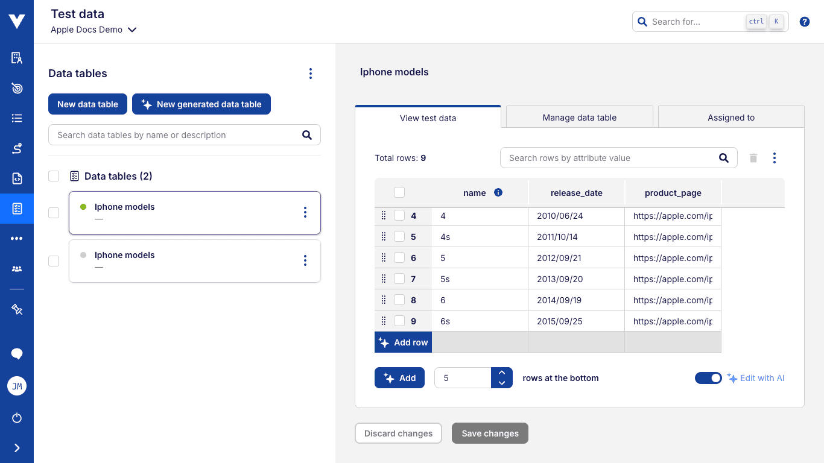824x463 pixels.
Task: Expand the Apple Docs Demo project dropdown
Action: click(132, 30)
